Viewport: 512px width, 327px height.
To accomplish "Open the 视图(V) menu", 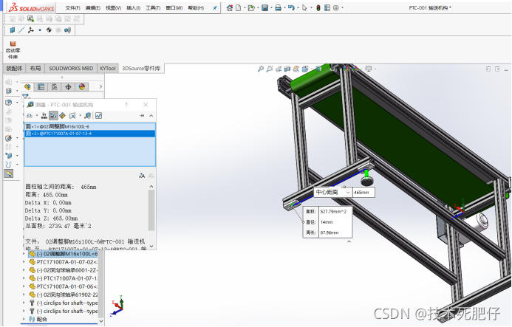I will [113, 8].
